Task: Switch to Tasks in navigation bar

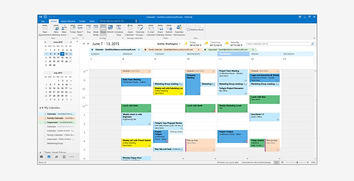Action: coord(64,157)
